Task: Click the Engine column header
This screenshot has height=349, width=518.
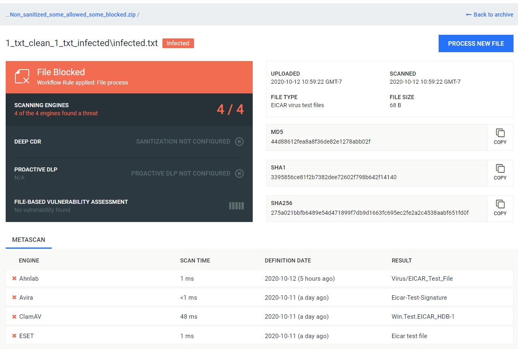Action: tap(29, 260)
